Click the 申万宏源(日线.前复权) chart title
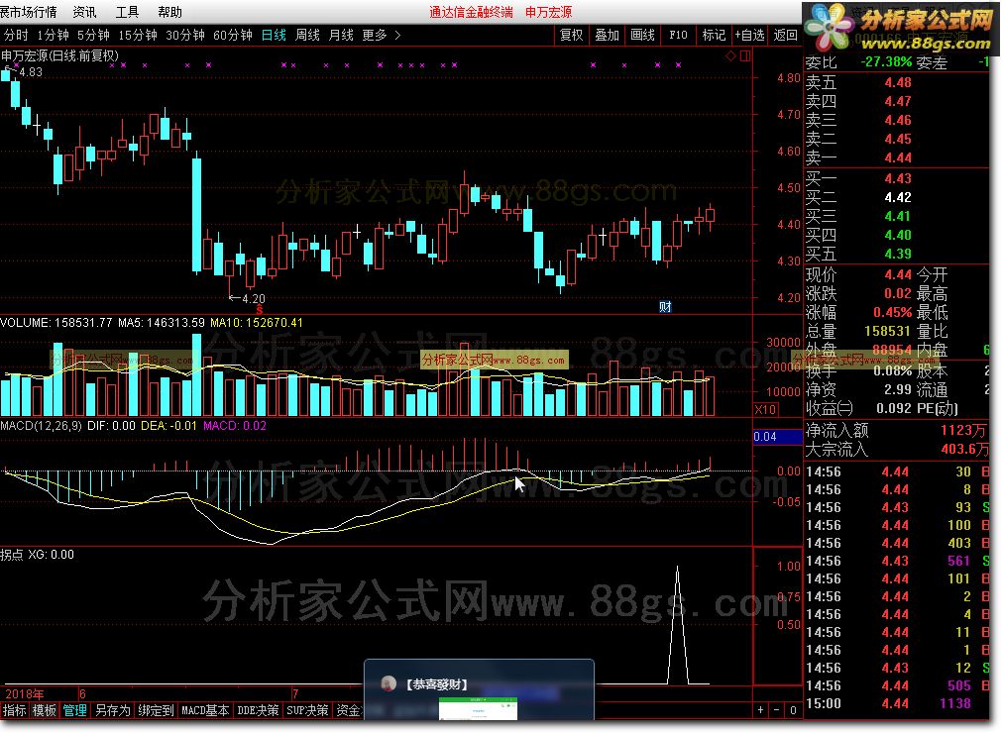This screenshot has width=1002, height=733. (60, 55)
